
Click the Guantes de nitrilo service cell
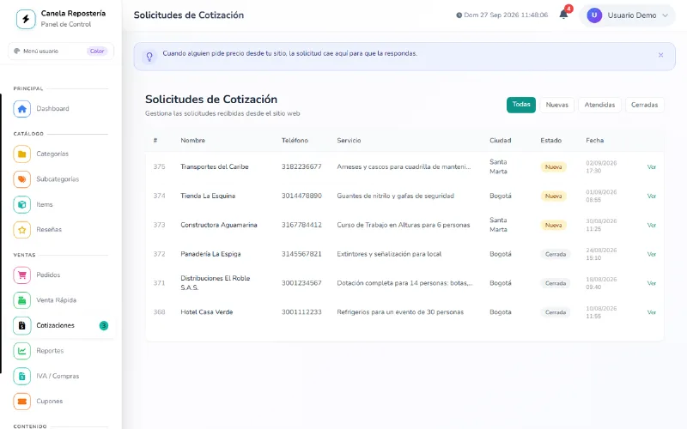[395, 196]
